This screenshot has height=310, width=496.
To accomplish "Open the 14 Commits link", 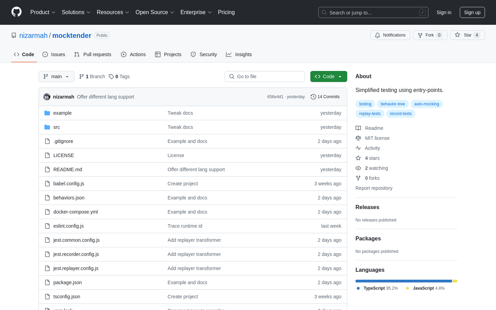I will 325,97.
